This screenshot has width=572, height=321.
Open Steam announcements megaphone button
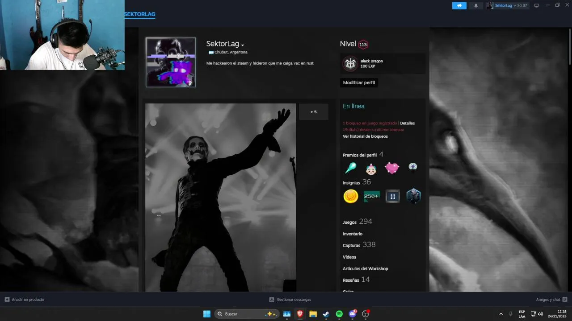tap(459, 5)
